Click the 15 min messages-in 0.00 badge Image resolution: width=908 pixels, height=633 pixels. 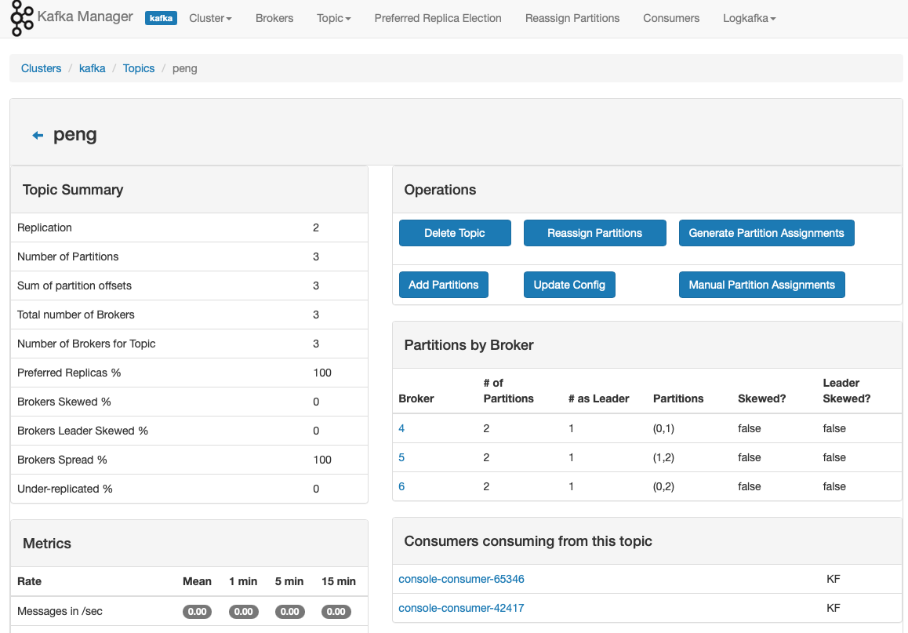coord(336,612)
